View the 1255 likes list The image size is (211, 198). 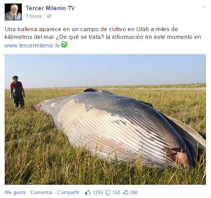[98, 193]
